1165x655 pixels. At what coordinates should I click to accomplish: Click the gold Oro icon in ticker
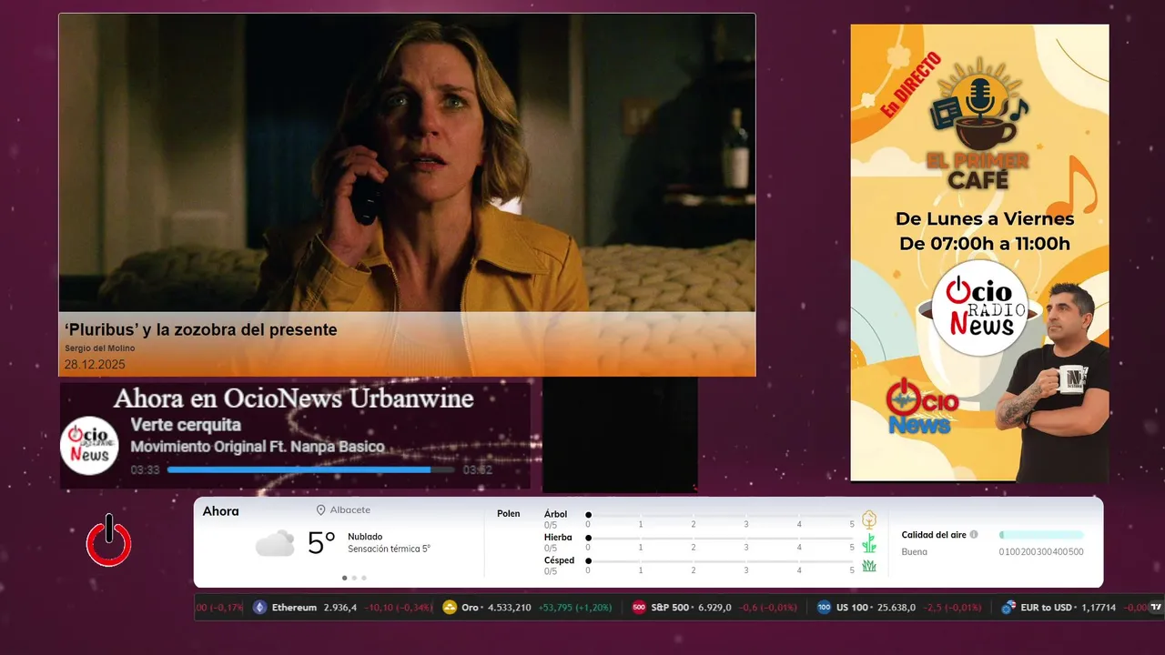[450, 608]
